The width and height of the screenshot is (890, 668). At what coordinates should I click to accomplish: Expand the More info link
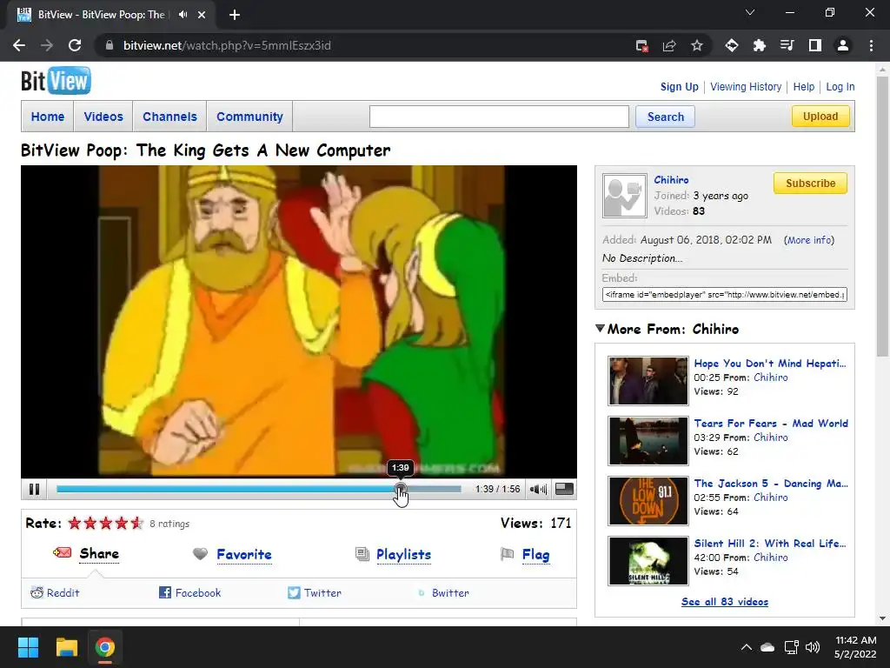(809, 240)
